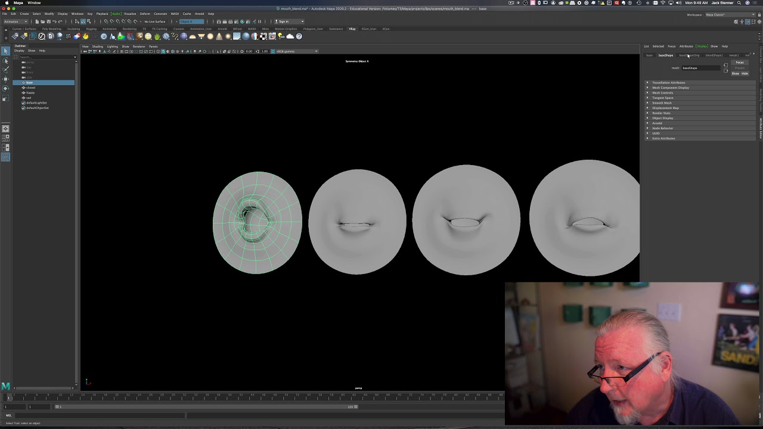Click the Maya logo in the corner
The width and height of the screenshot is (763, 429).
tap(5, 386)
